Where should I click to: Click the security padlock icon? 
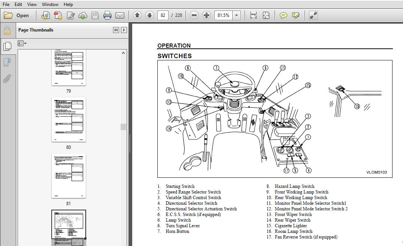pyautogui.click(x=7, y=30)
